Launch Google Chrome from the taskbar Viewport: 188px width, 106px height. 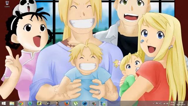[21, 103]
